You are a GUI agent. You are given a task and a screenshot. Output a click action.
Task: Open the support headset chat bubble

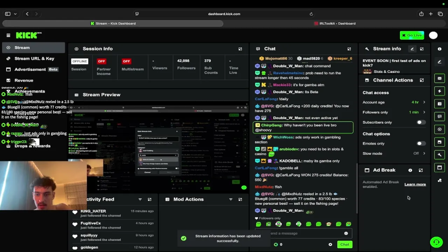point(436,242)
